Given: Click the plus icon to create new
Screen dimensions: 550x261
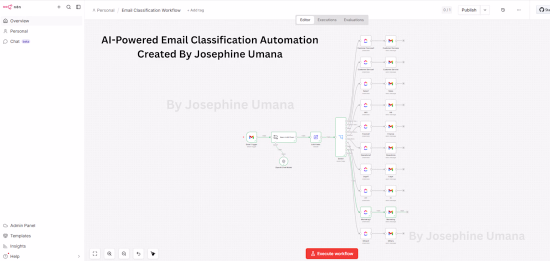Looking at the screenshot, I should click(59, 7).
